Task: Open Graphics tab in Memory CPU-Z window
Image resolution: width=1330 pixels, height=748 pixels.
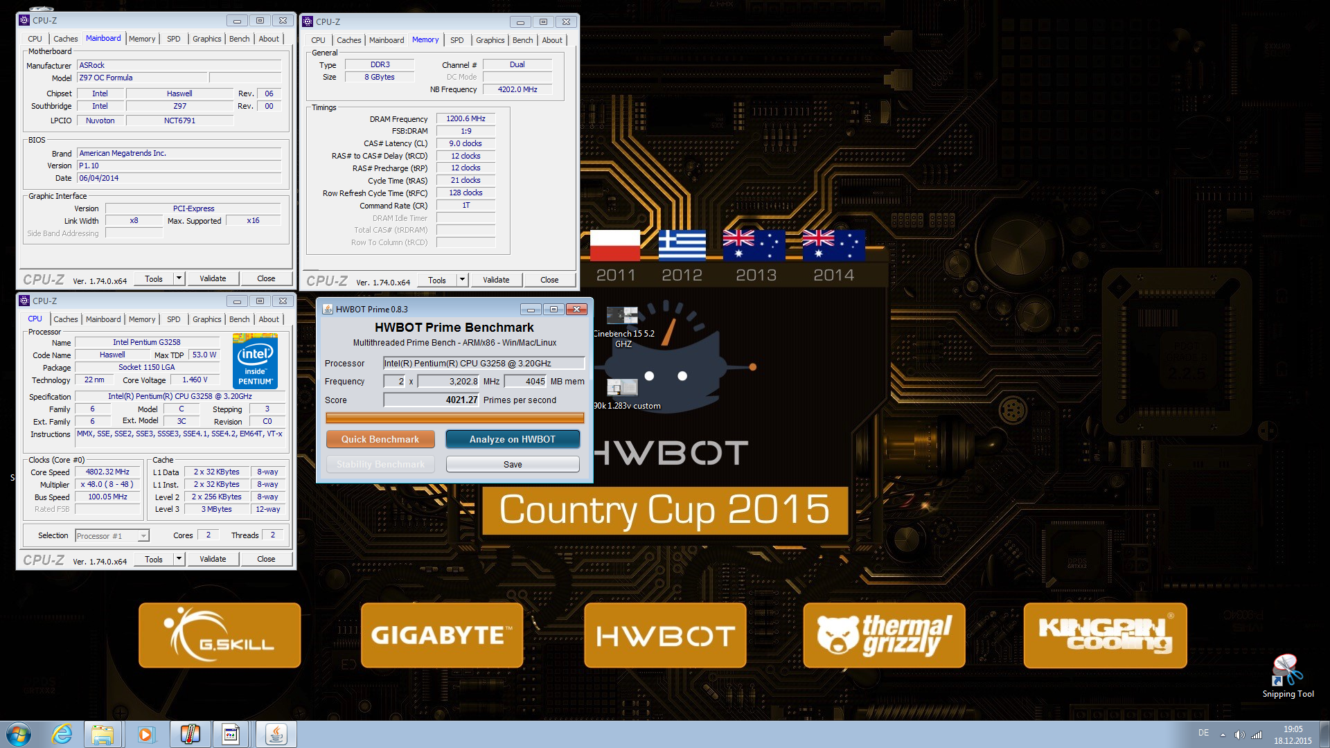Action: 490,40
